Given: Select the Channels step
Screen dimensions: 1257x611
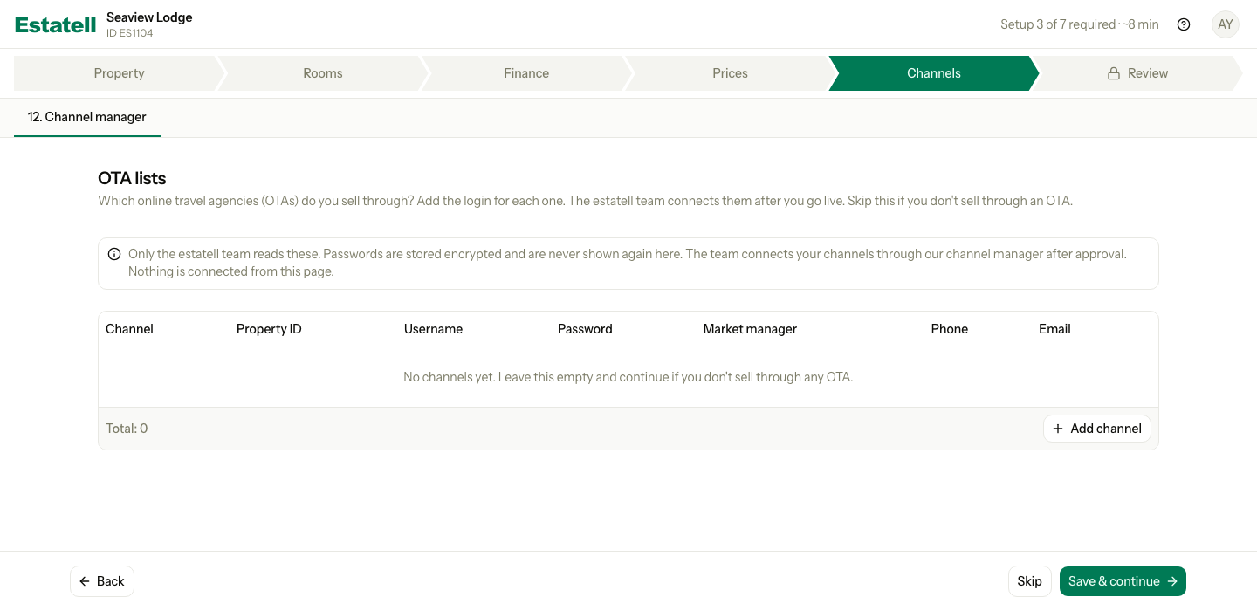Looking at the screenshot, I should pos(934,73).
